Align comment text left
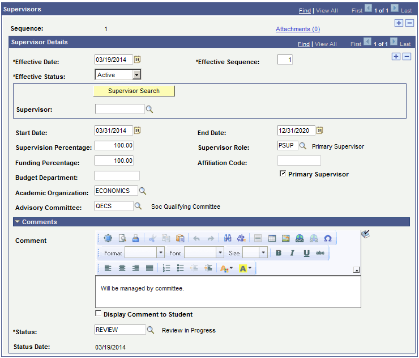Image resolution: width=419 pixels, height=358 pixels. pos(108,268)
